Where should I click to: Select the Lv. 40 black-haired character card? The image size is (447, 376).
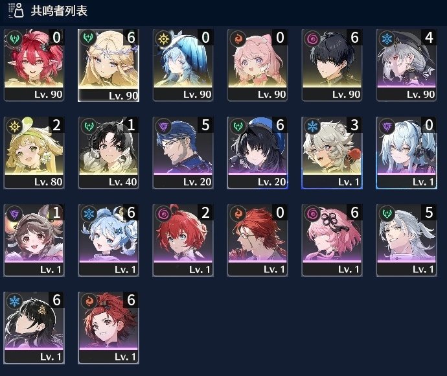point(108,152)
